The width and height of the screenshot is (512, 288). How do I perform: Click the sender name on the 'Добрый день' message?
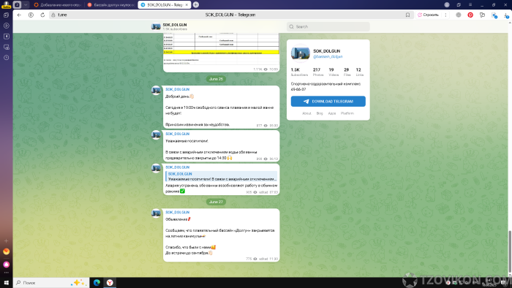(177, 89)
